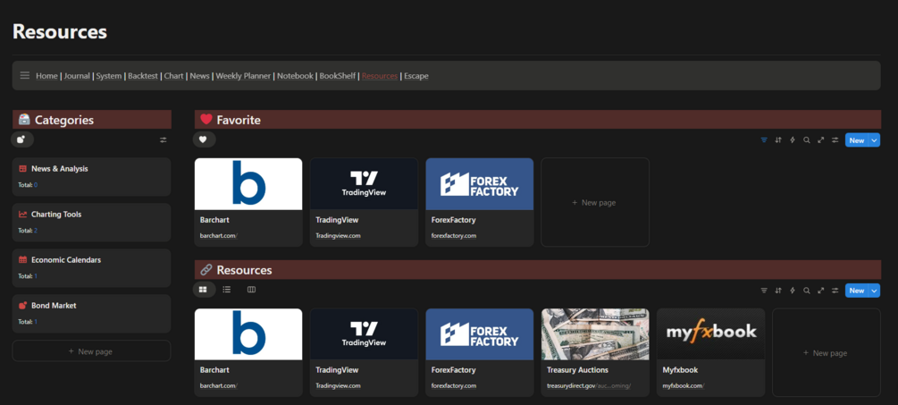Viewport: 898px width, 405px height.
Task: Open the News navigation link
Action: (x=199, y=76)
